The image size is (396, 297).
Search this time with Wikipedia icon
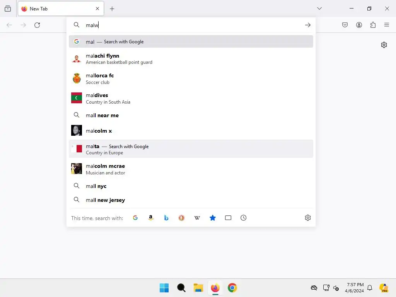click(x=197, y=218)
